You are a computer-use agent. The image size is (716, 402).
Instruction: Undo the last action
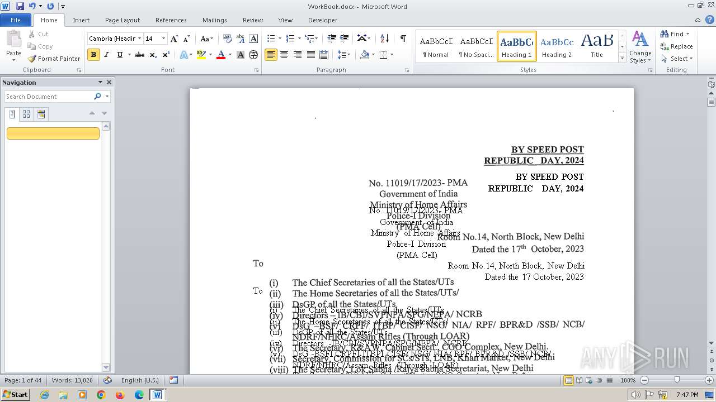pyautogui.click(x=32, y=6)
